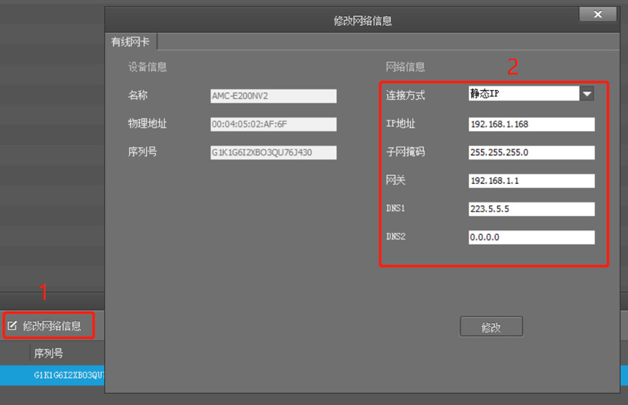Focus the IP地址 field 192.168.1.168
Viewport: 628px width, 405px height.
pyautogui.click(x=531, y=124)
